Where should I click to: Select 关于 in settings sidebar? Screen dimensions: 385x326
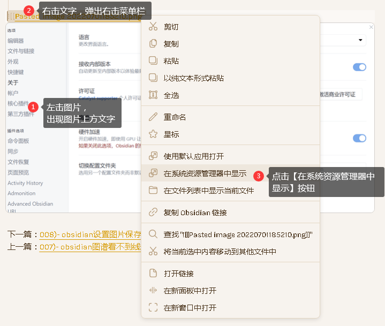point(13,83)
